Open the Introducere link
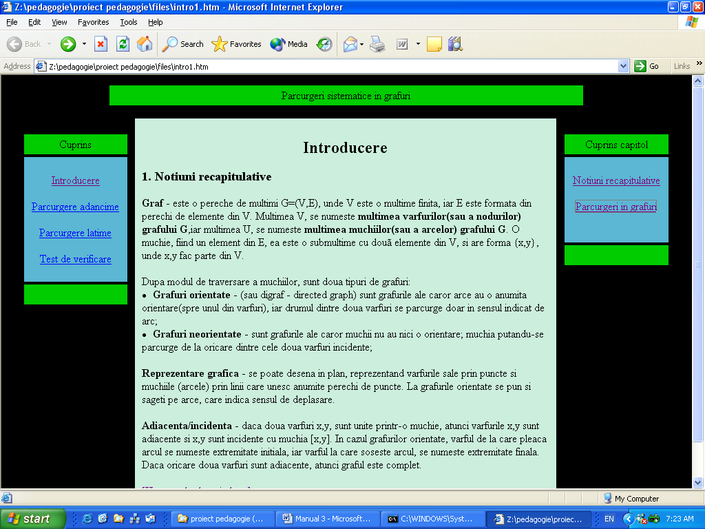This screenshot has height=529, width=705. coord(76,180)
